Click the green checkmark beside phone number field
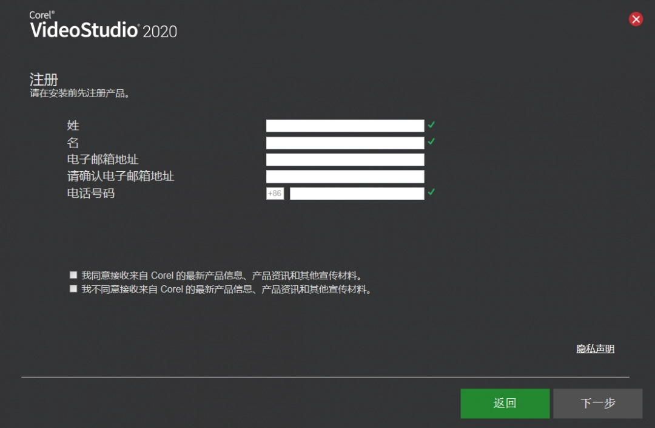The height and width of the screenshot is (428, 655). [x=431, y=192]
